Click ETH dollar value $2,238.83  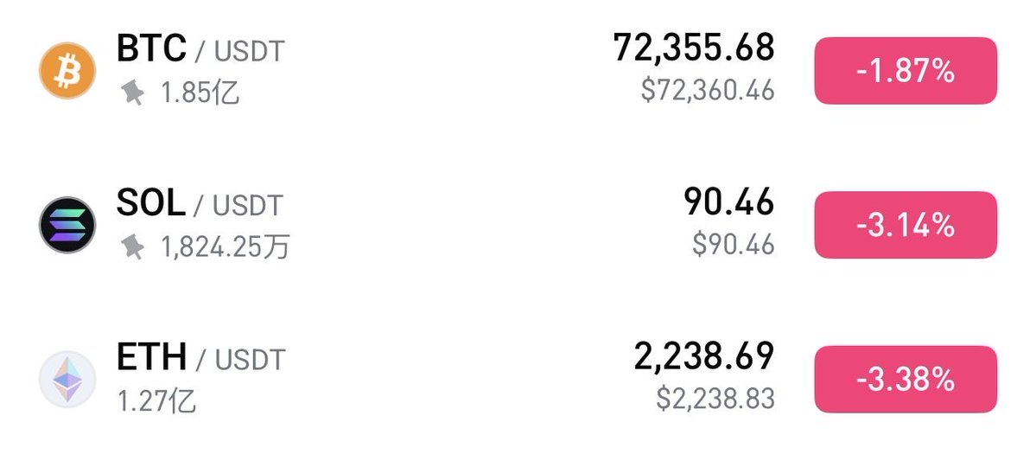[715, 398]
